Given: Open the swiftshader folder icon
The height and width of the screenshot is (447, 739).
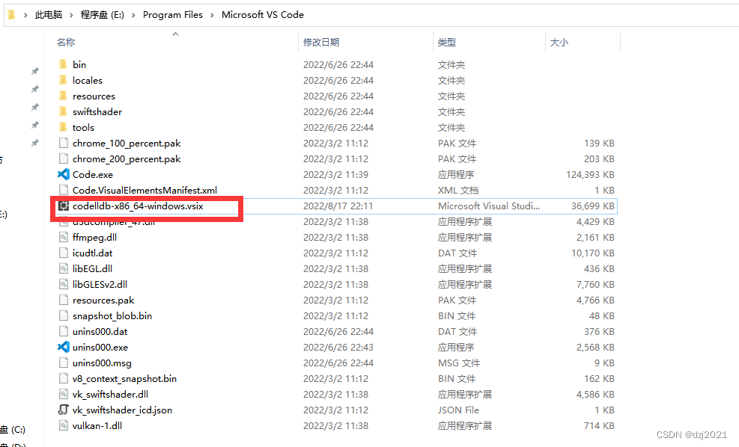Looking at the screenshot, I should click(64, 111).
